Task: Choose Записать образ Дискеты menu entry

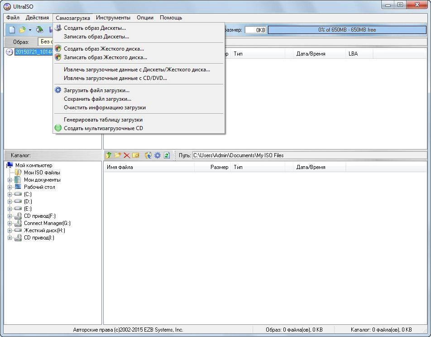Action: click(139, 37)
